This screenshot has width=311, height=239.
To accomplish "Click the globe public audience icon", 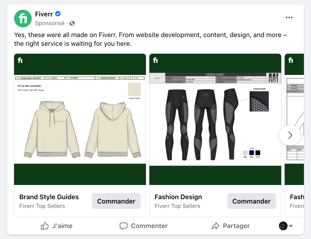I will [x=72, y=23].
